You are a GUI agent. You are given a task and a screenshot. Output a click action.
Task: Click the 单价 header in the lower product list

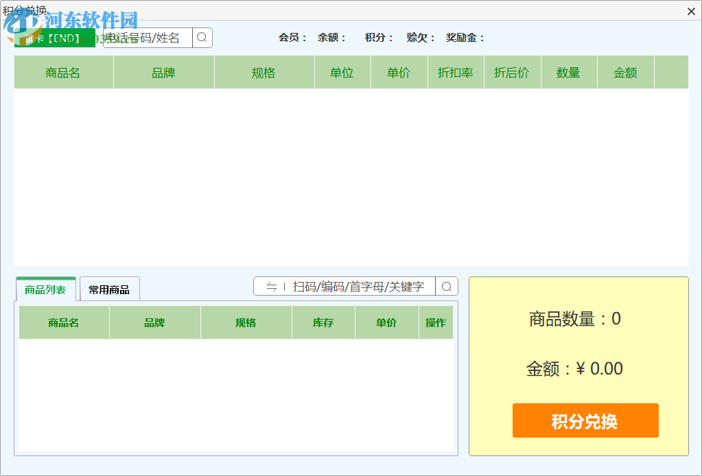(x=387, y=322)
